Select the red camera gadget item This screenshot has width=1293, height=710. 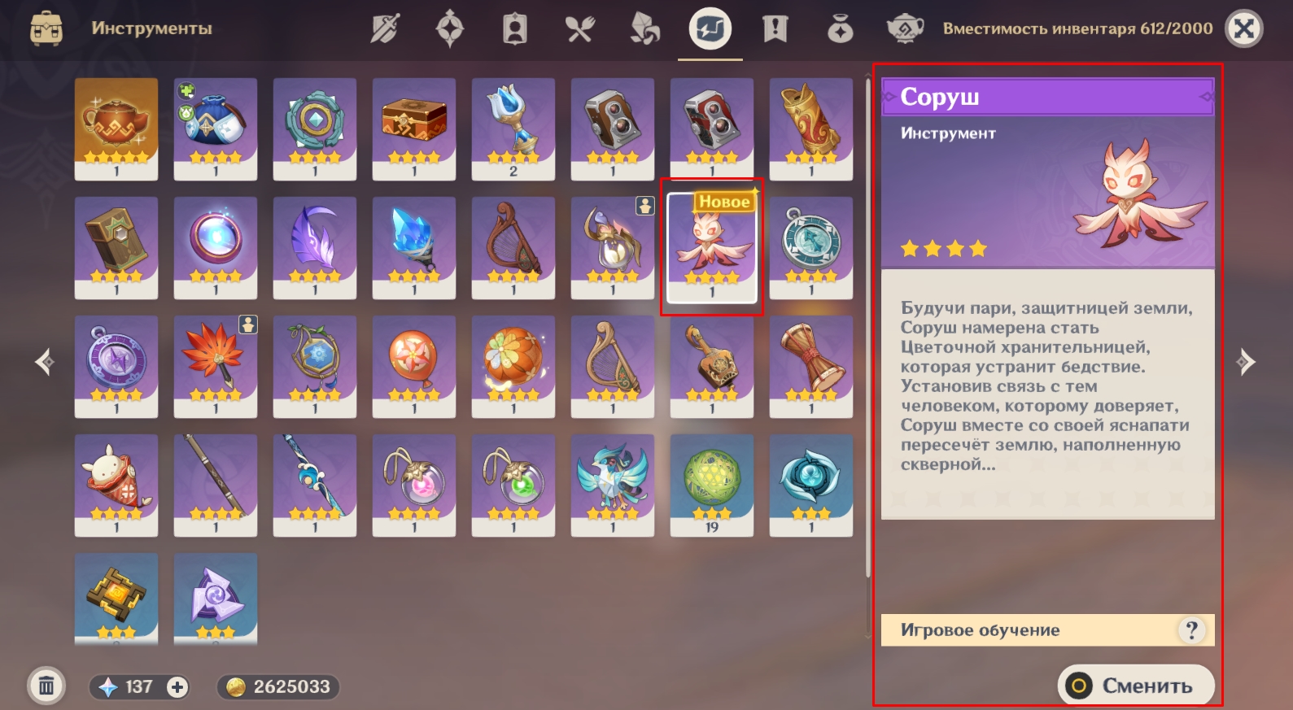[712, 129]
